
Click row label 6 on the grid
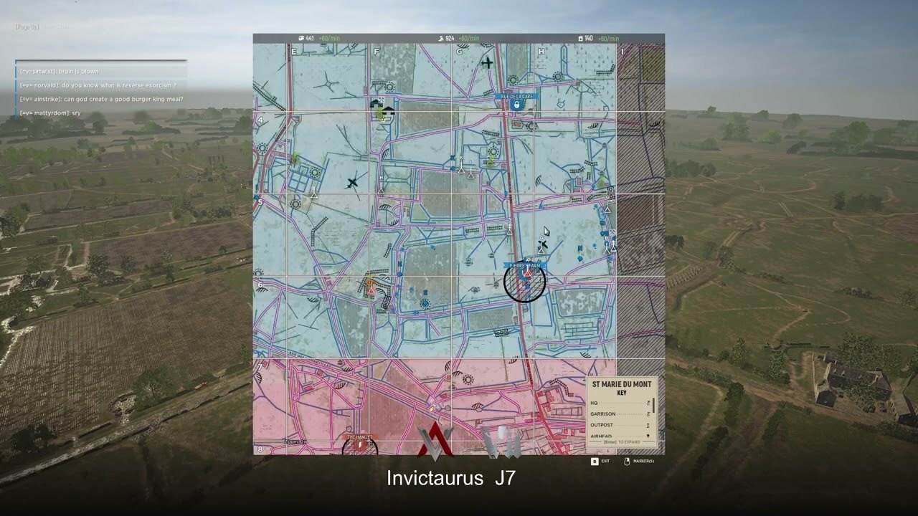(x=260, y=285)
